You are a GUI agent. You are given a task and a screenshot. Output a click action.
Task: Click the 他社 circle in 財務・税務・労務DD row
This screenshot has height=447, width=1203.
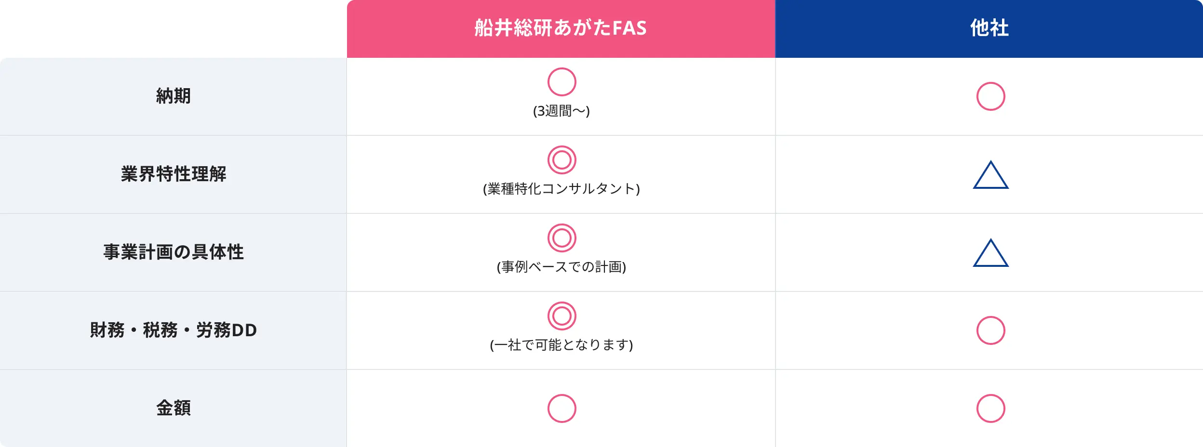point(990,330)
